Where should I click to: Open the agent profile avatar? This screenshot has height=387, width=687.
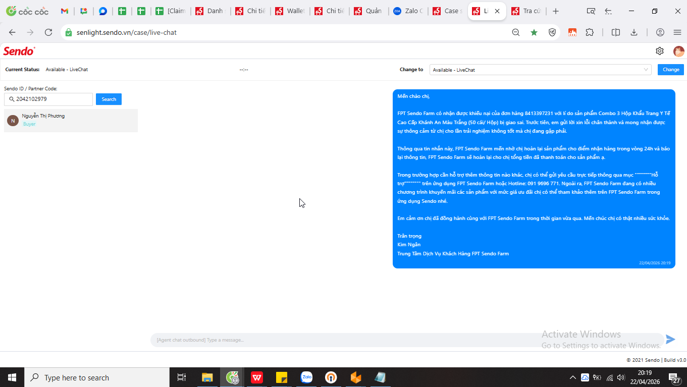pos(679,51)
